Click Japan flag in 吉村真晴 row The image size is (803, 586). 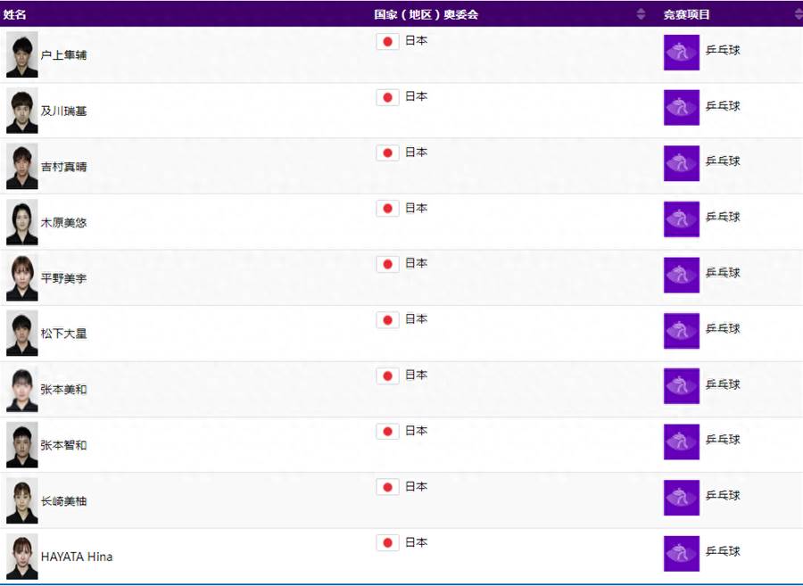(x=388, y=153)
